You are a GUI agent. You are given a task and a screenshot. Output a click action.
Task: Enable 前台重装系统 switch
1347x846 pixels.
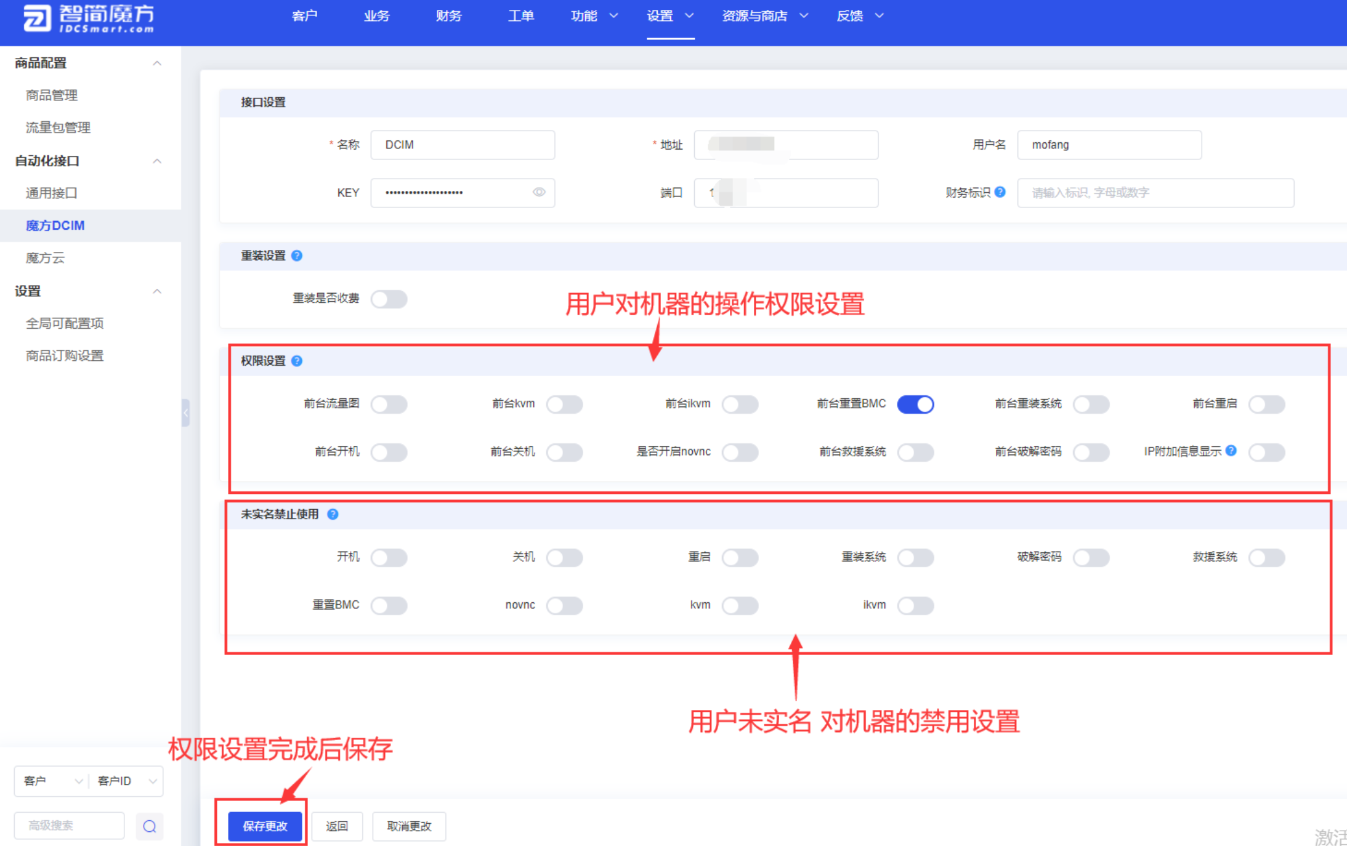coord(1091,405)
